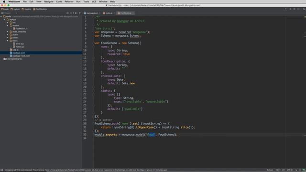This screenshot has width=306, height=172.
Task: Click the collapse all icon in Project panel
Action: 71,13
